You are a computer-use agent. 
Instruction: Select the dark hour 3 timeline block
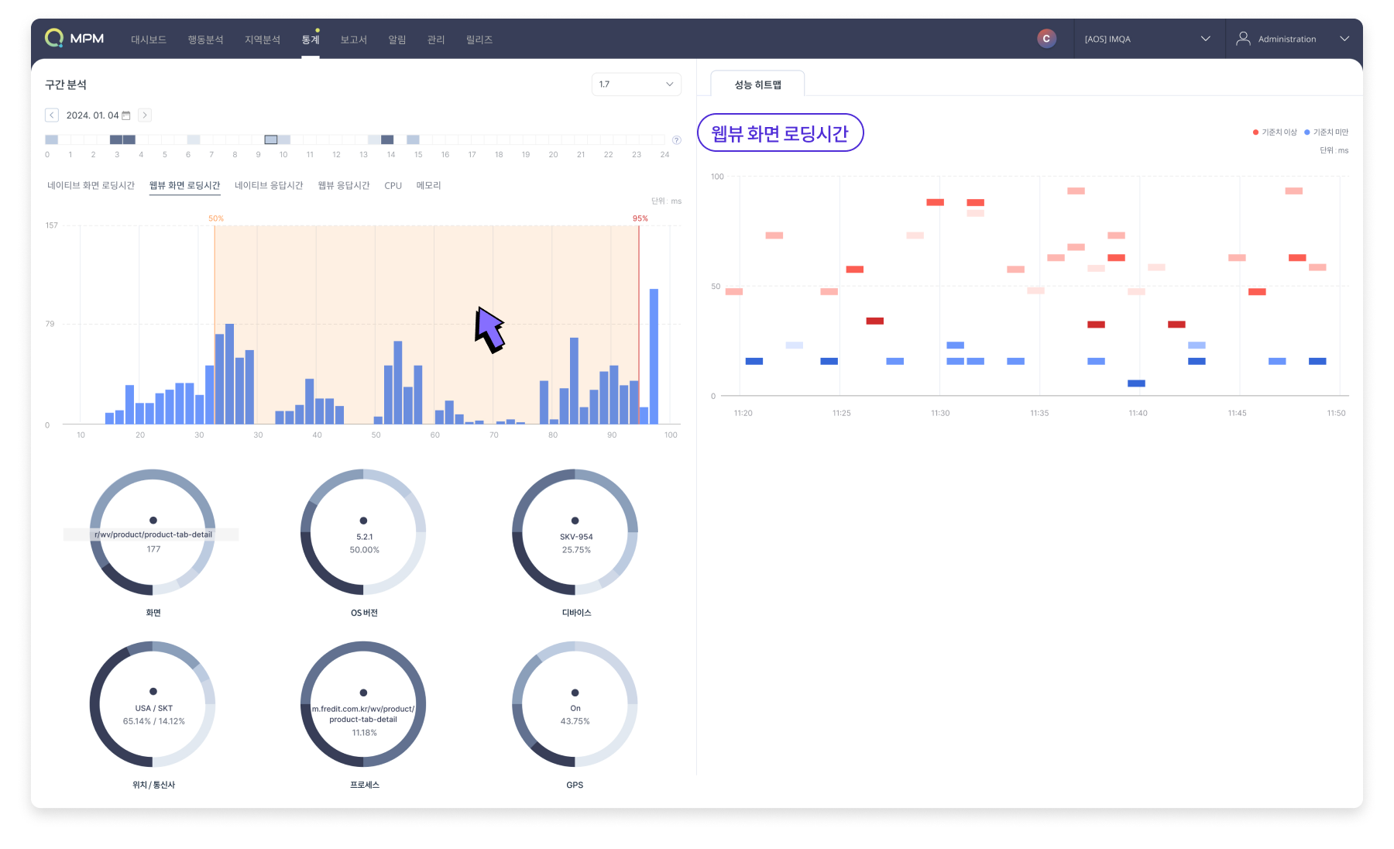click(116, 139)
